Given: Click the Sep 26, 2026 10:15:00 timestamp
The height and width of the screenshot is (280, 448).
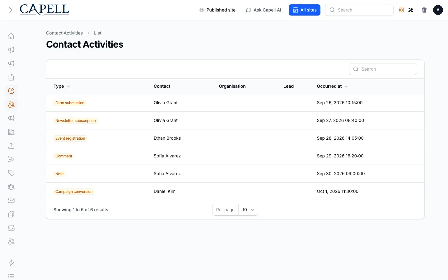Looking at the screenshot, I should click(340, 103).
